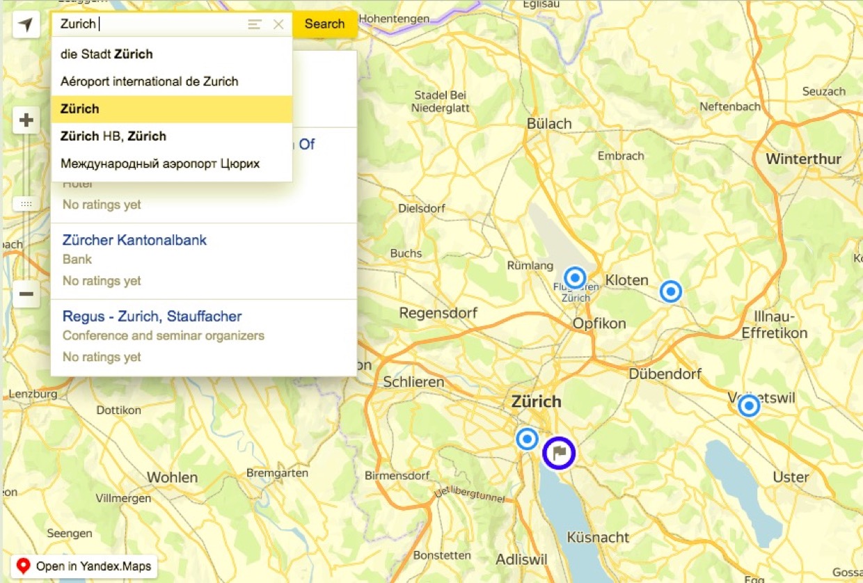Screen dimensions: 863x583
Task: Click the flag marker at Zürich lakefront
Action: 558,453
